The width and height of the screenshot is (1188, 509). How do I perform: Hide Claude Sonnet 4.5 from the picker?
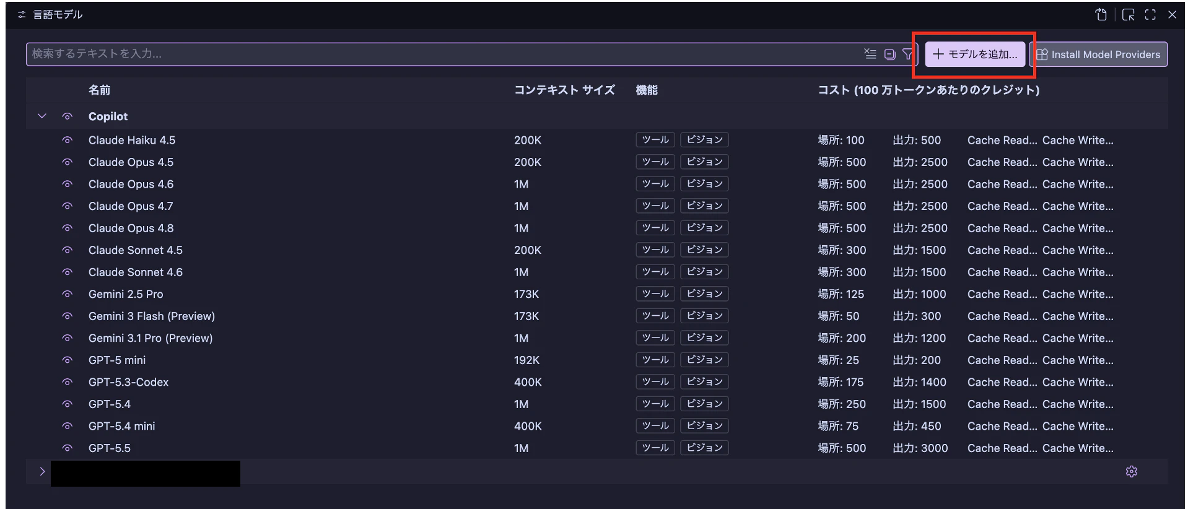(68, 250)
